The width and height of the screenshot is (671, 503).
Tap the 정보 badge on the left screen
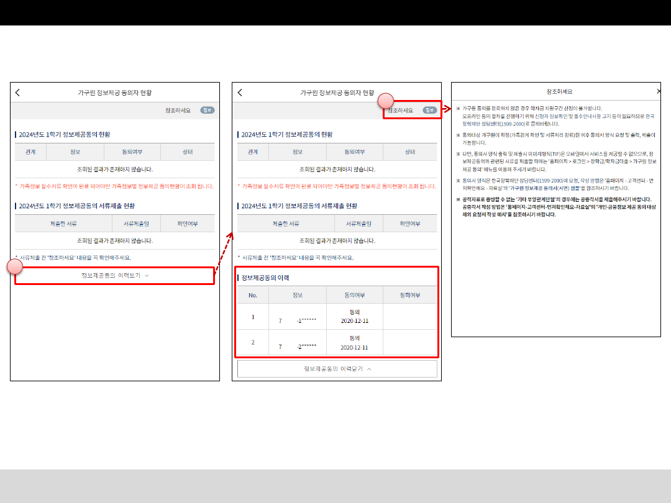tap(208, 110)
